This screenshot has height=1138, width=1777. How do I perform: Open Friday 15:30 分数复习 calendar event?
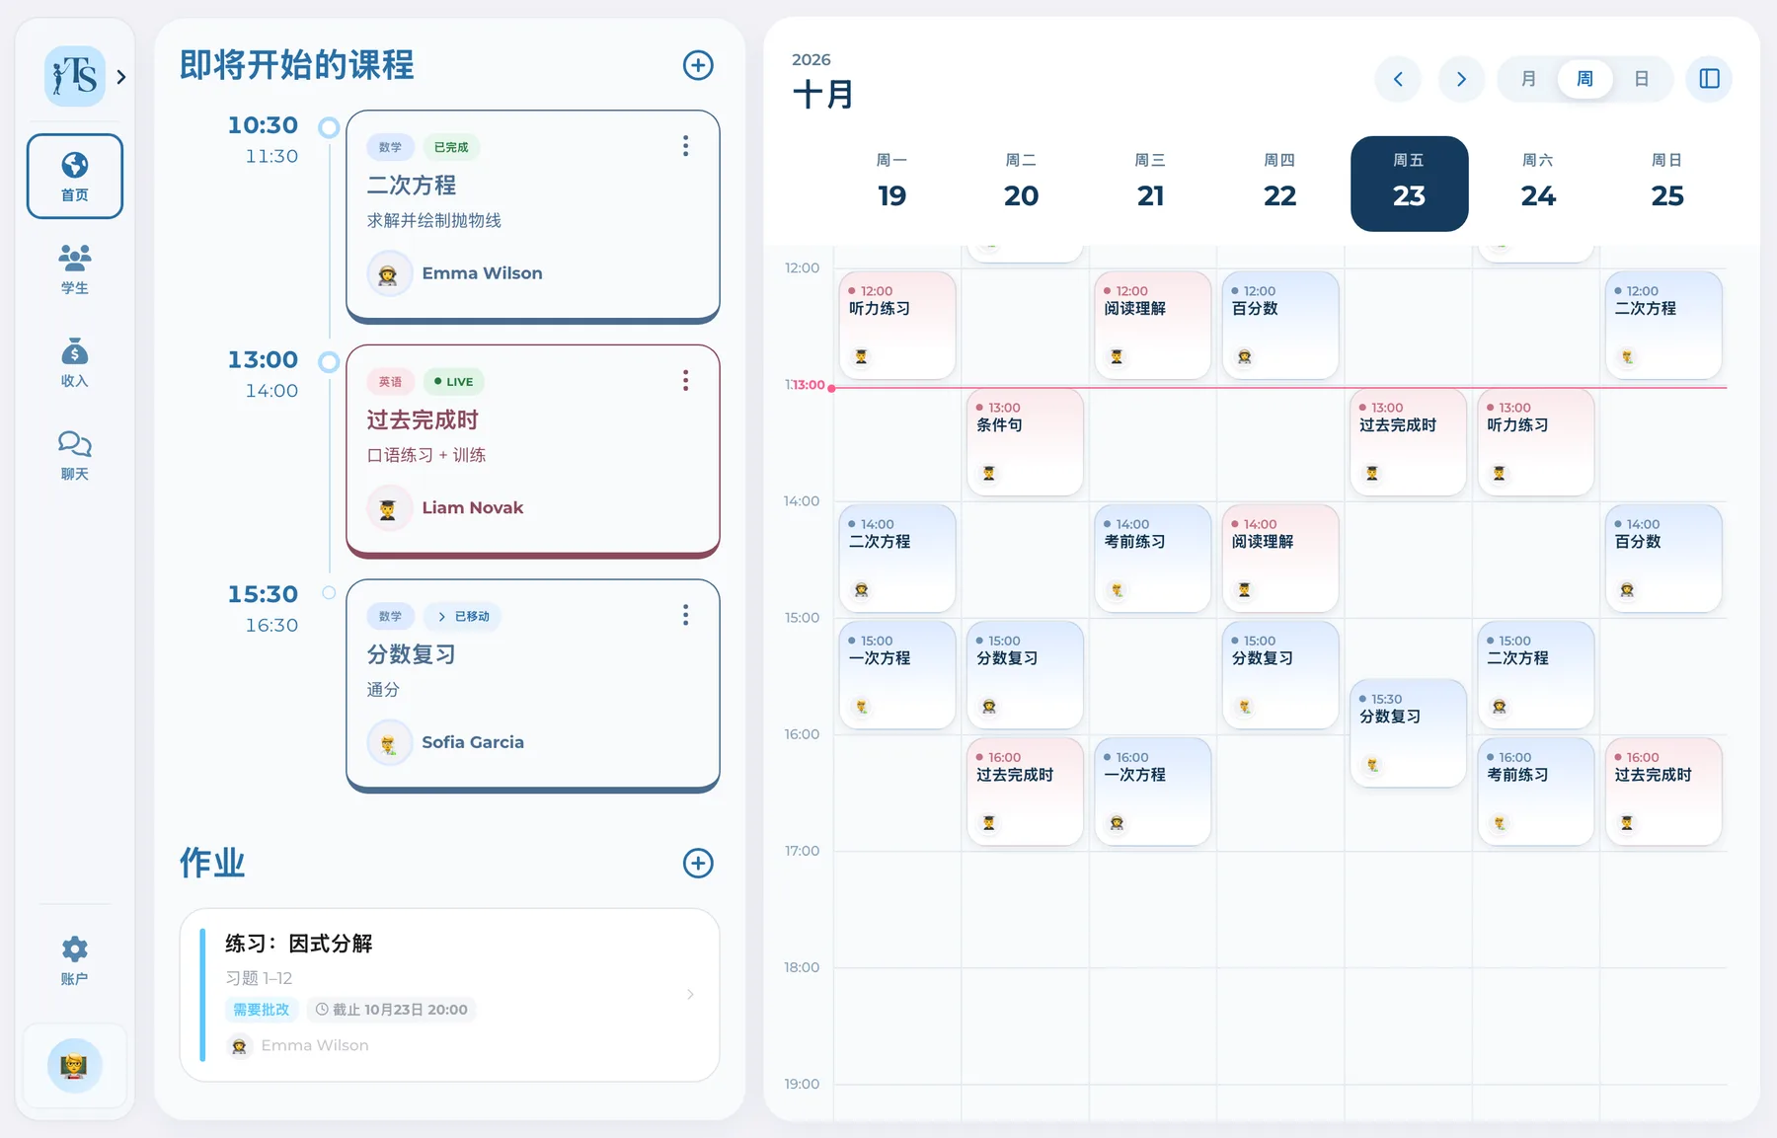point(1408,733)
